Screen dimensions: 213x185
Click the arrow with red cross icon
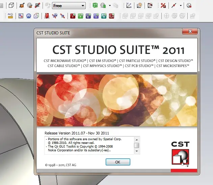pyautogui.click(x=62, y=16)
